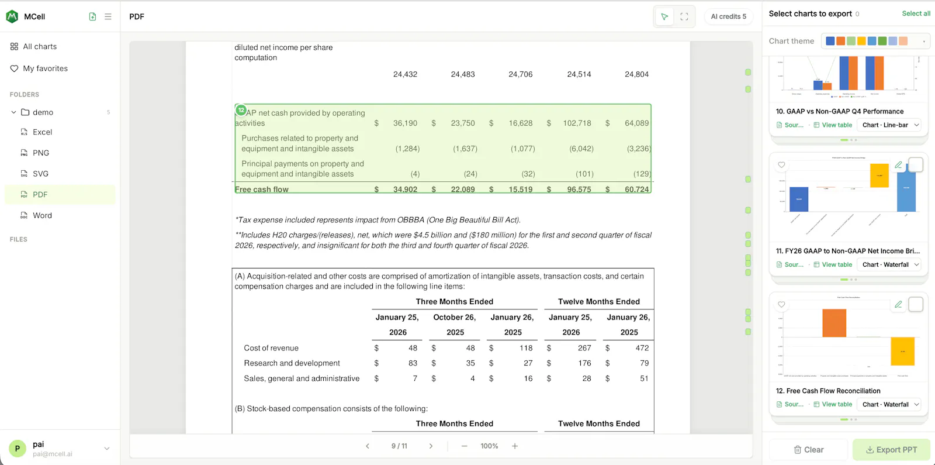The image size is (935, 465).
Task: Open source for GAAP vs Non-GAAP Q4 chart
Action: click(789, 125)
